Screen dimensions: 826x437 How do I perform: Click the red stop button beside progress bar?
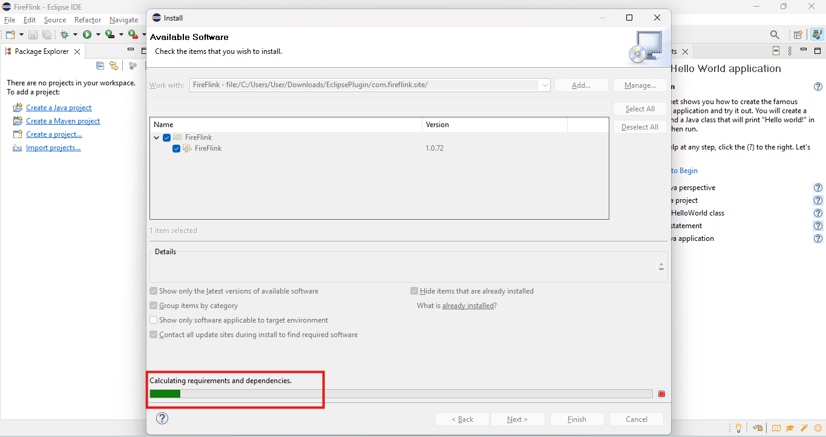661,393
